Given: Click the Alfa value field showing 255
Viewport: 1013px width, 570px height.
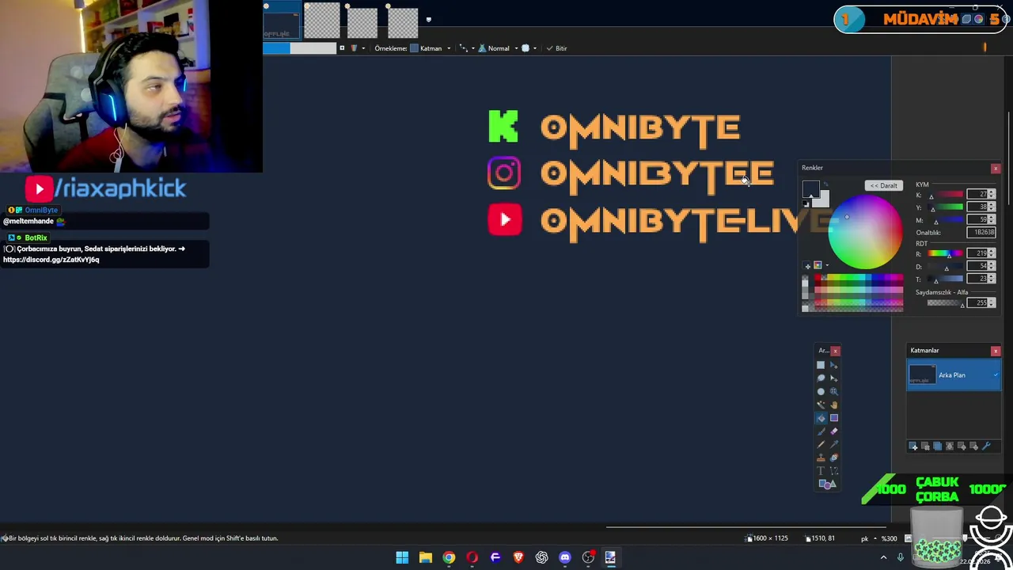Looking at the screenshot, I should click(x=977, y=302).
